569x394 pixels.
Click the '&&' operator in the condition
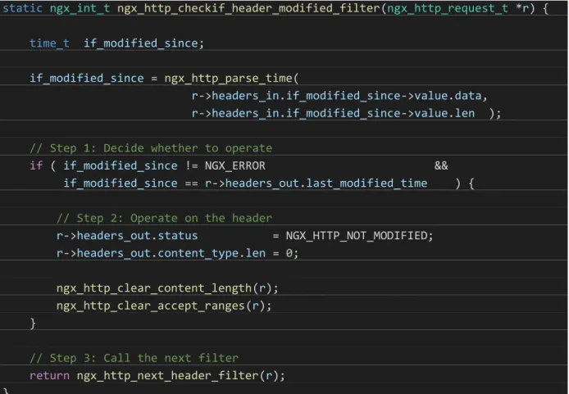pyautogui.click(x=441, y=166)
